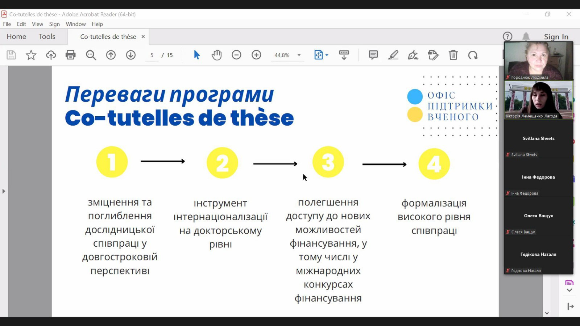Open the help question mark icon

[507, 37]
